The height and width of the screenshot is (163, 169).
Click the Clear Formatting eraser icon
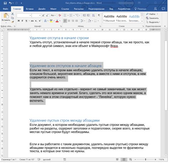tap(60, 15)
